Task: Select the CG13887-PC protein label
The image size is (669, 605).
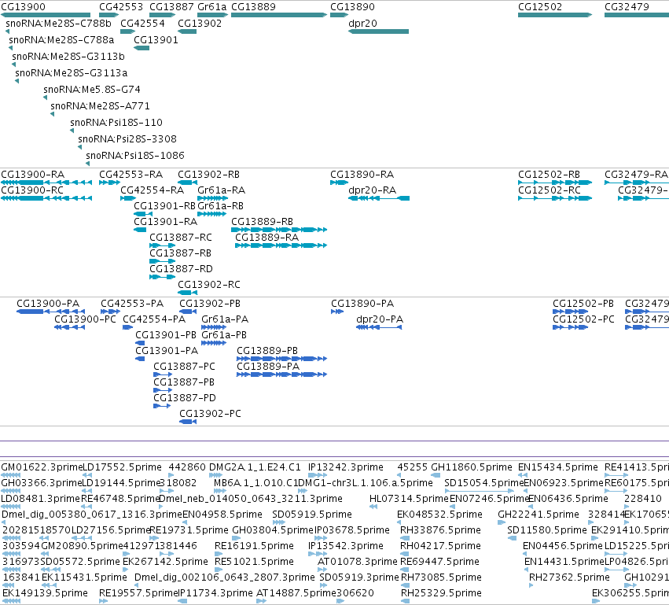Action: coord(184,367)
